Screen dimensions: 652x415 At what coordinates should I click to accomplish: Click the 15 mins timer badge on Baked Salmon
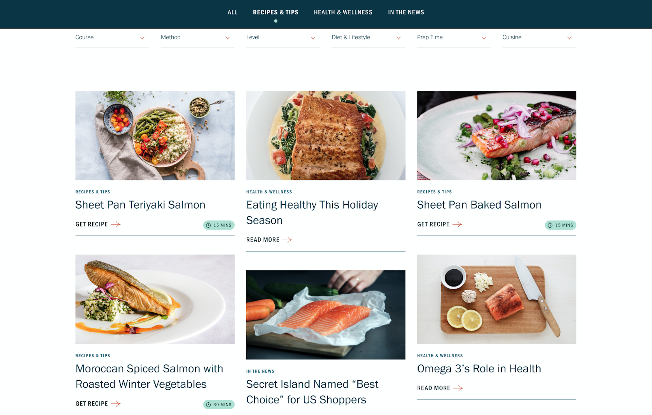pyautogui.click(x=560, y=225)
